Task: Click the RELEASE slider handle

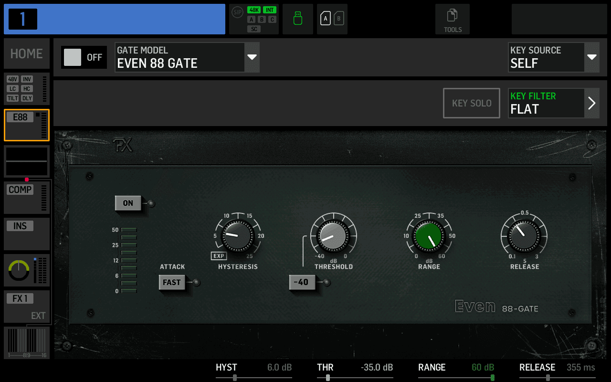Action: (548, 378)
